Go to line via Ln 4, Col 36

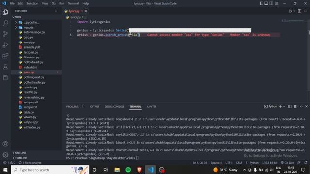coord(200,163)
